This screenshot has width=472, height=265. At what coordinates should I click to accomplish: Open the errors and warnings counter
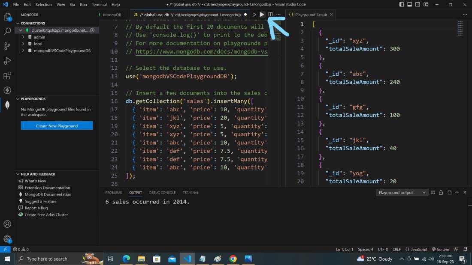pos(21,249)
